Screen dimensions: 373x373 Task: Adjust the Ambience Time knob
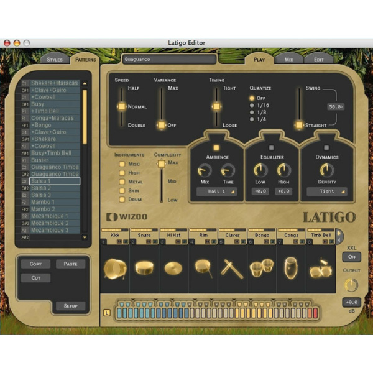click(228, 170)
